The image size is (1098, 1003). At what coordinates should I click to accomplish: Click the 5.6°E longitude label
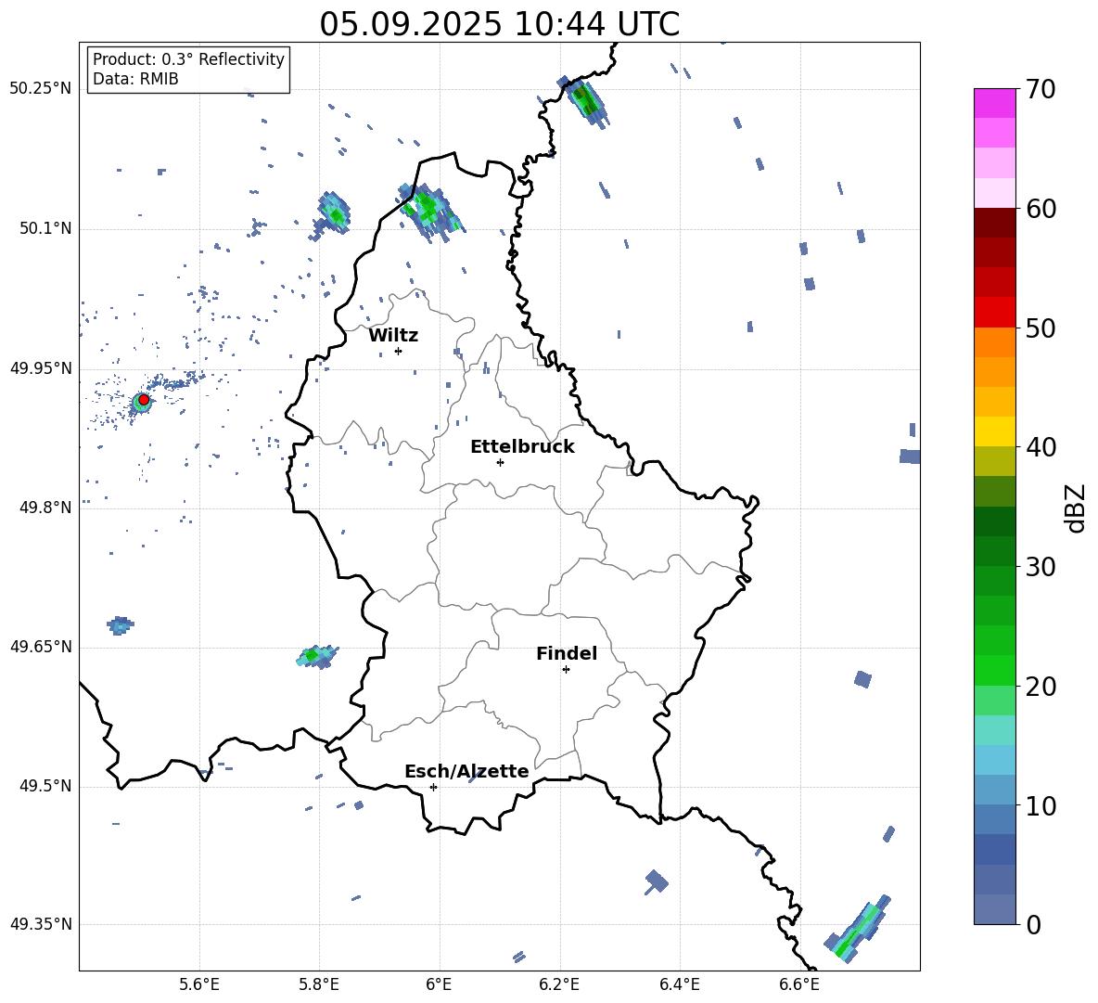(199, 984)
